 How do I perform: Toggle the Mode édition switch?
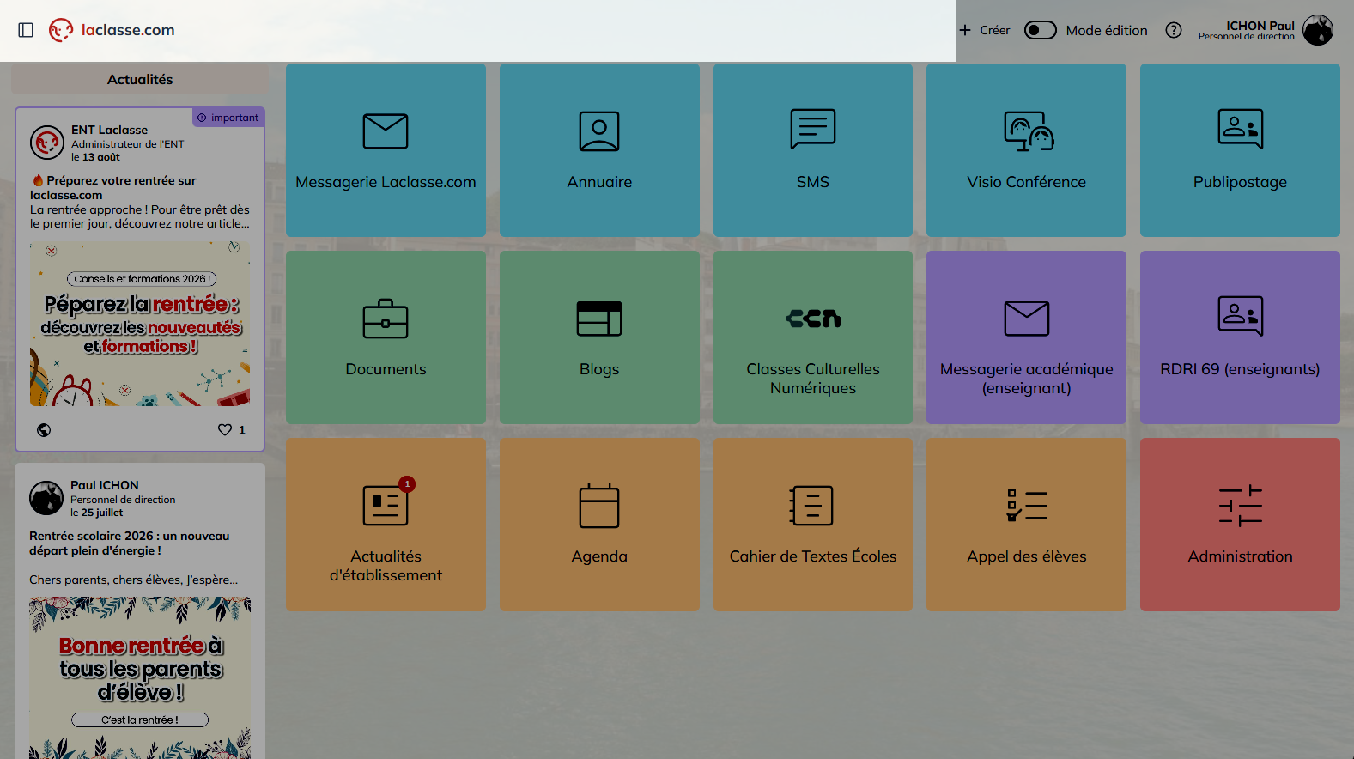pyautogui.click(x=1041, y=30)
